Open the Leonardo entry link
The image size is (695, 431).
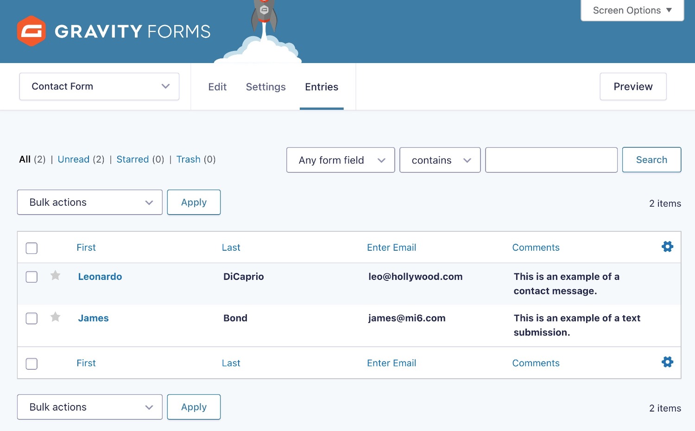(x=100, y=277)
